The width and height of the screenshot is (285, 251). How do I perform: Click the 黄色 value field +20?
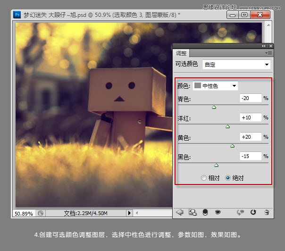[x=251, y=137]
